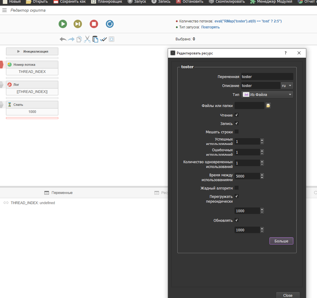Open the Тип dropdown showing Из Файла
317x298 pixels.
coord(267,95)
